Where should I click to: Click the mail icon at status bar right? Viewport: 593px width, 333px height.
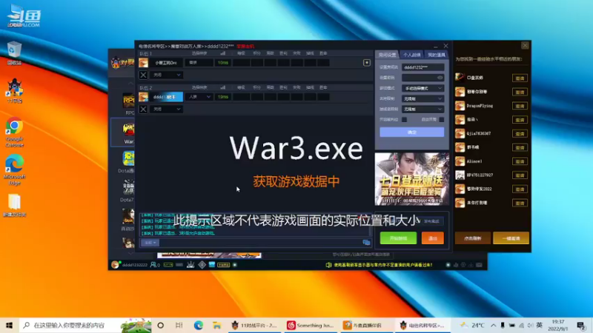(x=479, y=265)
